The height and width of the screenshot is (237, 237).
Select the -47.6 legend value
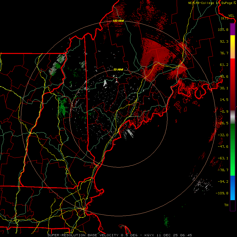pos(223,146)
